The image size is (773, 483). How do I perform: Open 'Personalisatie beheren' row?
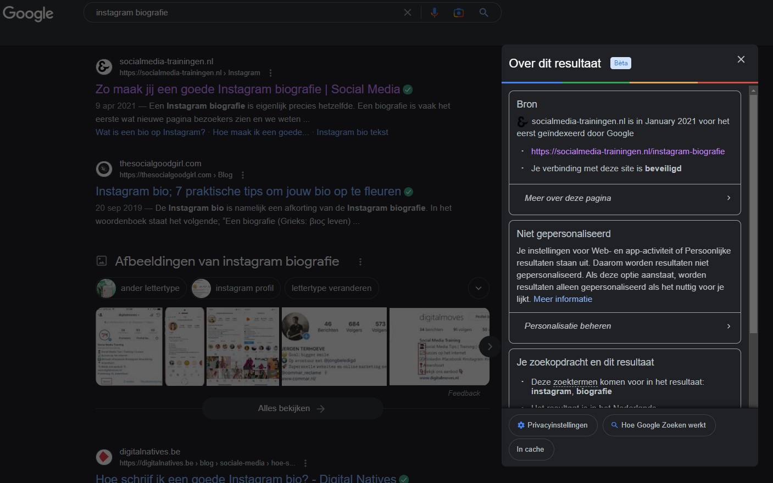coord(625,326)
